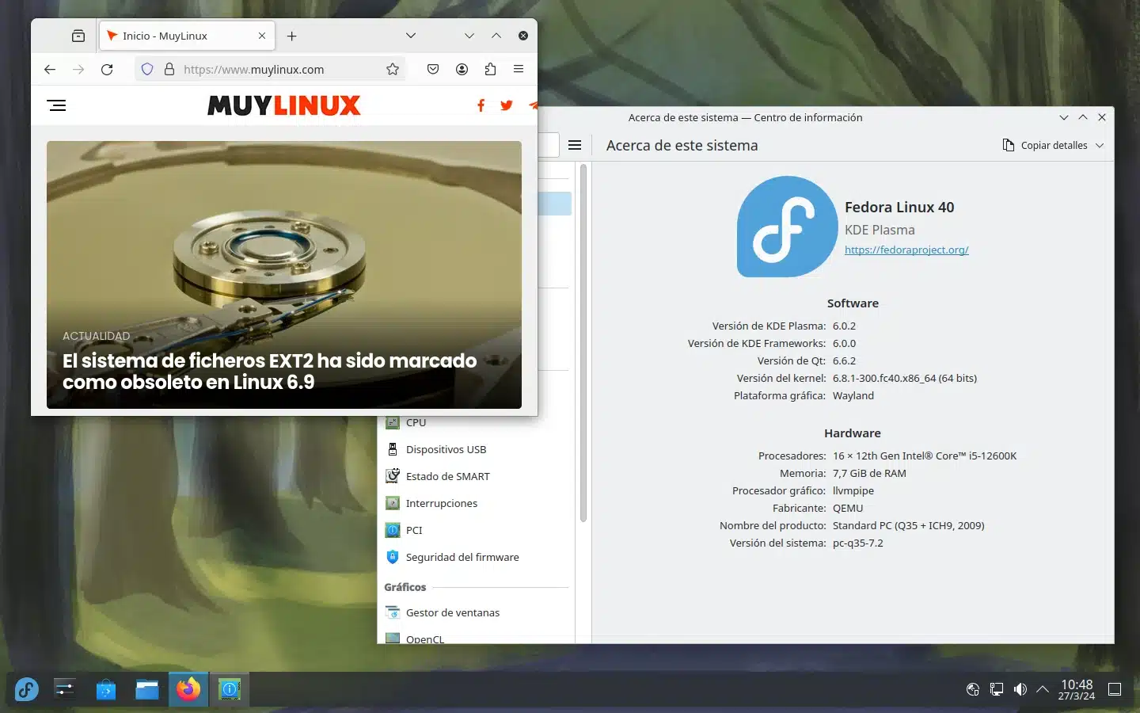
Task: Click the ACTUALIDAD category label
Action: 96,336
